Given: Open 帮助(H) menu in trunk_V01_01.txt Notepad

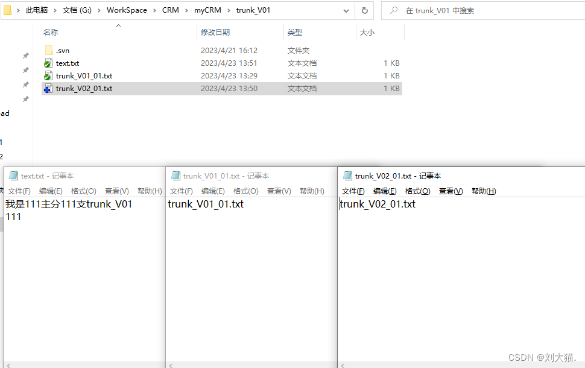Looking at the screenshot, I should [x=312, y=191].
